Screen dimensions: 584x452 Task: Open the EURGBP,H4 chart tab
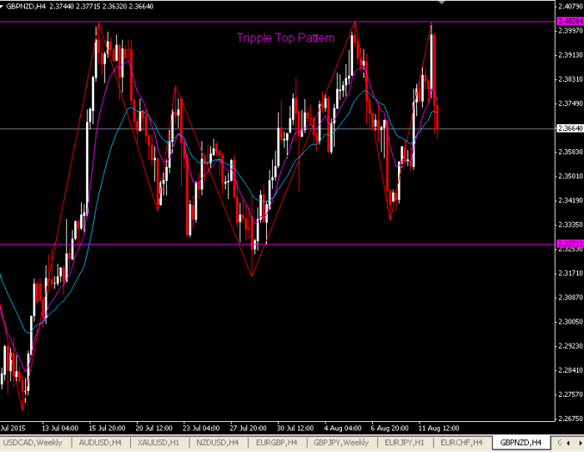tap(276, 443)
